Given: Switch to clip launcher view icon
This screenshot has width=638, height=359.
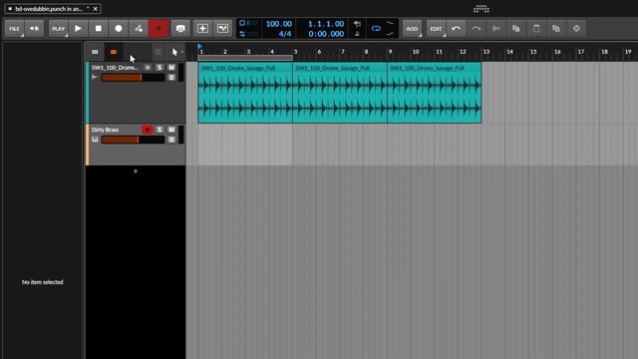Looking at the screenshot, I should pos(95,52).
